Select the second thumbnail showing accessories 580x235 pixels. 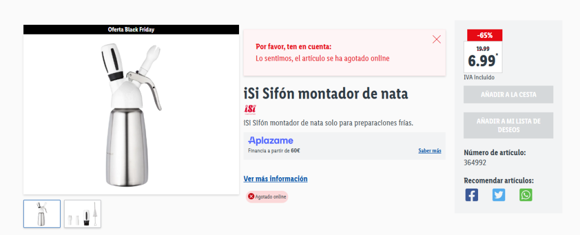point(83,213)
